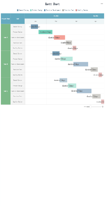Select the Task A project cell
Screen dimensions: 106x206
(x=6, y=37)
